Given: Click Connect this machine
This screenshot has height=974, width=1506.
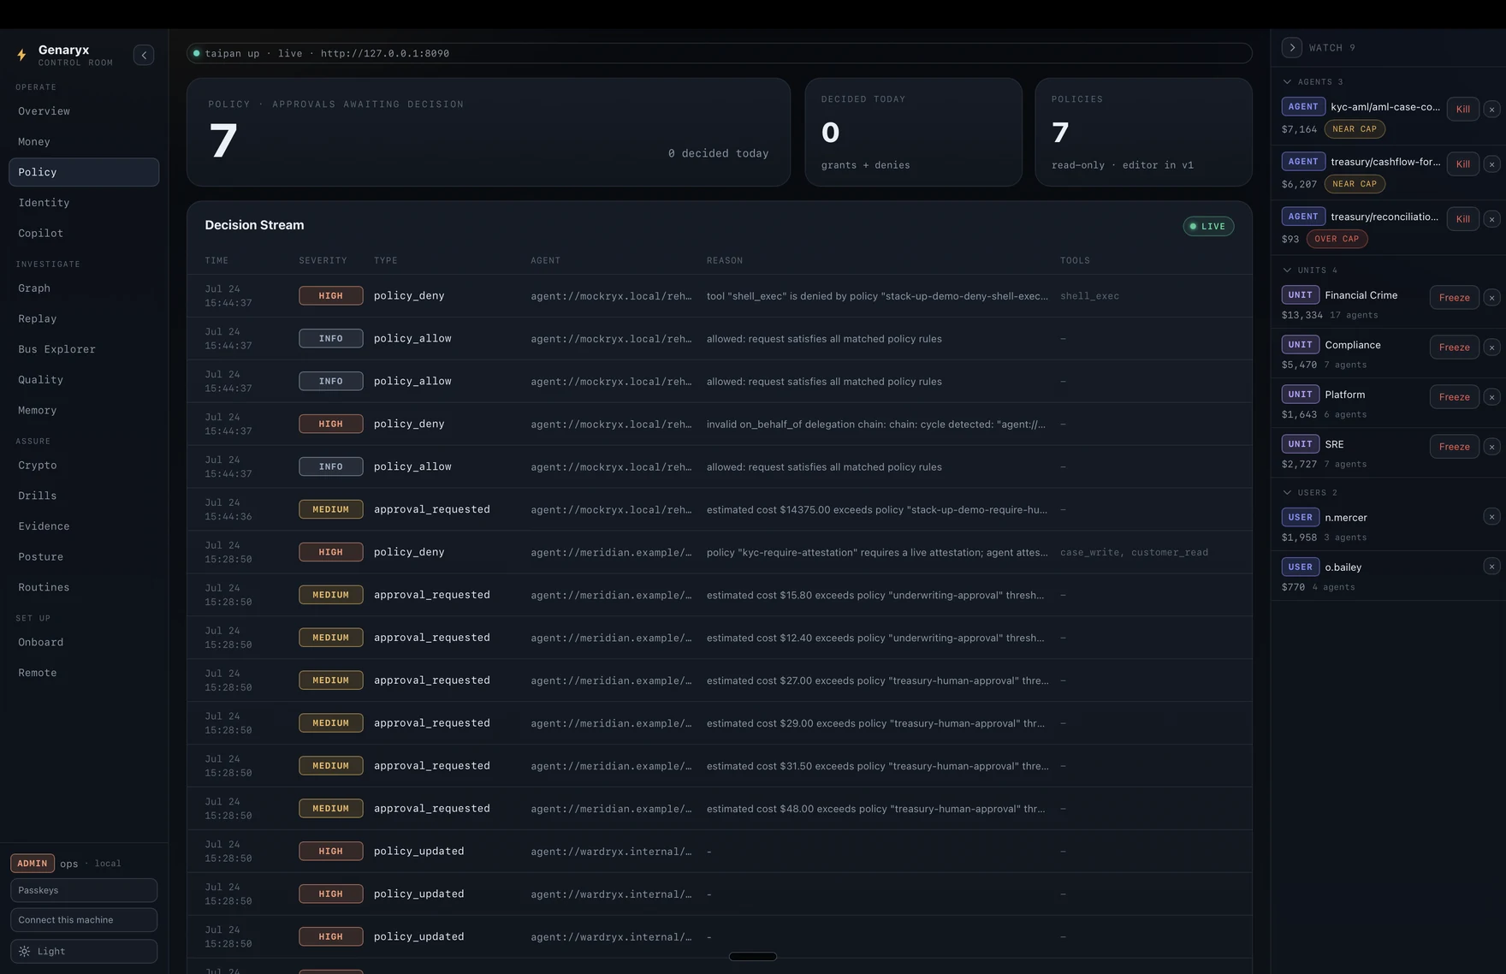Looking at the screenshot, I should coord(84,920).
